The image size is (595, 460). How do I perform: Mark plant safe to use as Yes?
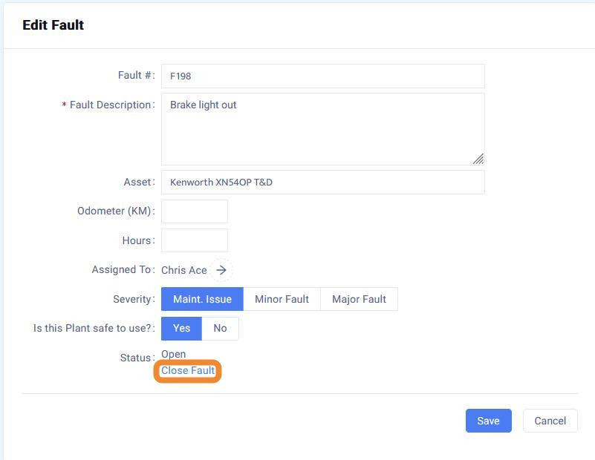pos(181,328)
